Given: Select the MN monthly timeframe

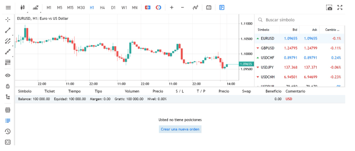Looking at the screenshot, I should [135, 8].
